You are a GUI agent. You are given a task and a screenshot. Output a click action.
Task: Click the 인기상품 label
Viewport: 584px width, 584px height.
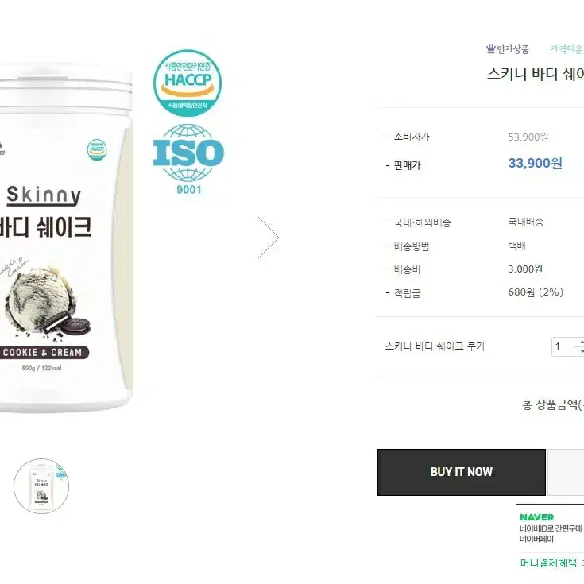click(x=512, y=49)
